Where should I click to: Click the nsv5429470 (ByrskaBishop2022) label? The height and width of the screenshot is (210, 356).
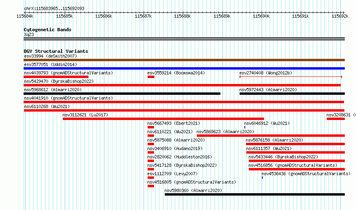point(59,81)
